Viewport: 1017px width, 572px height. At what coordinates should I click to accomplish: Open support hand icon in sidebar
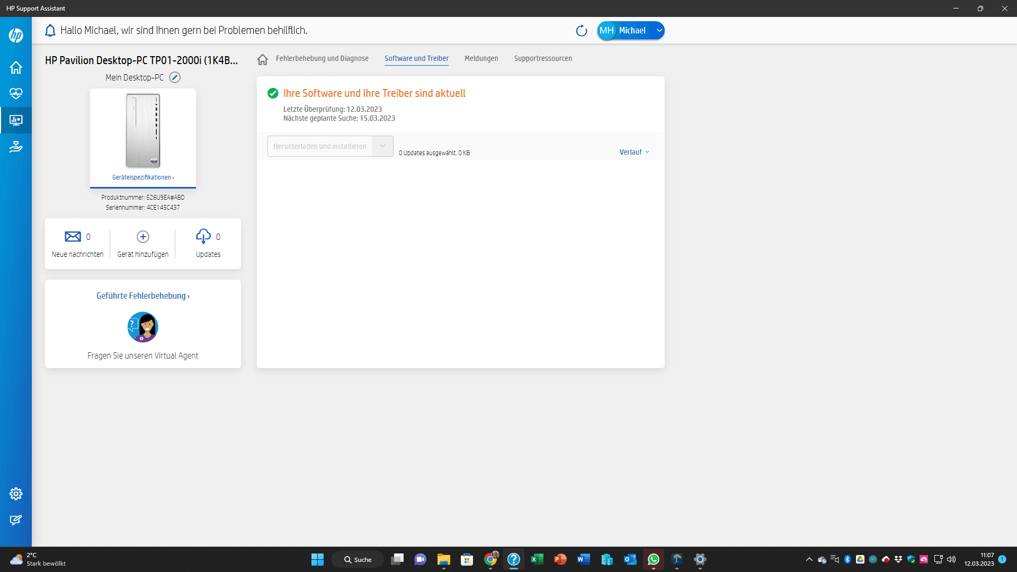(x=16, y=147)
